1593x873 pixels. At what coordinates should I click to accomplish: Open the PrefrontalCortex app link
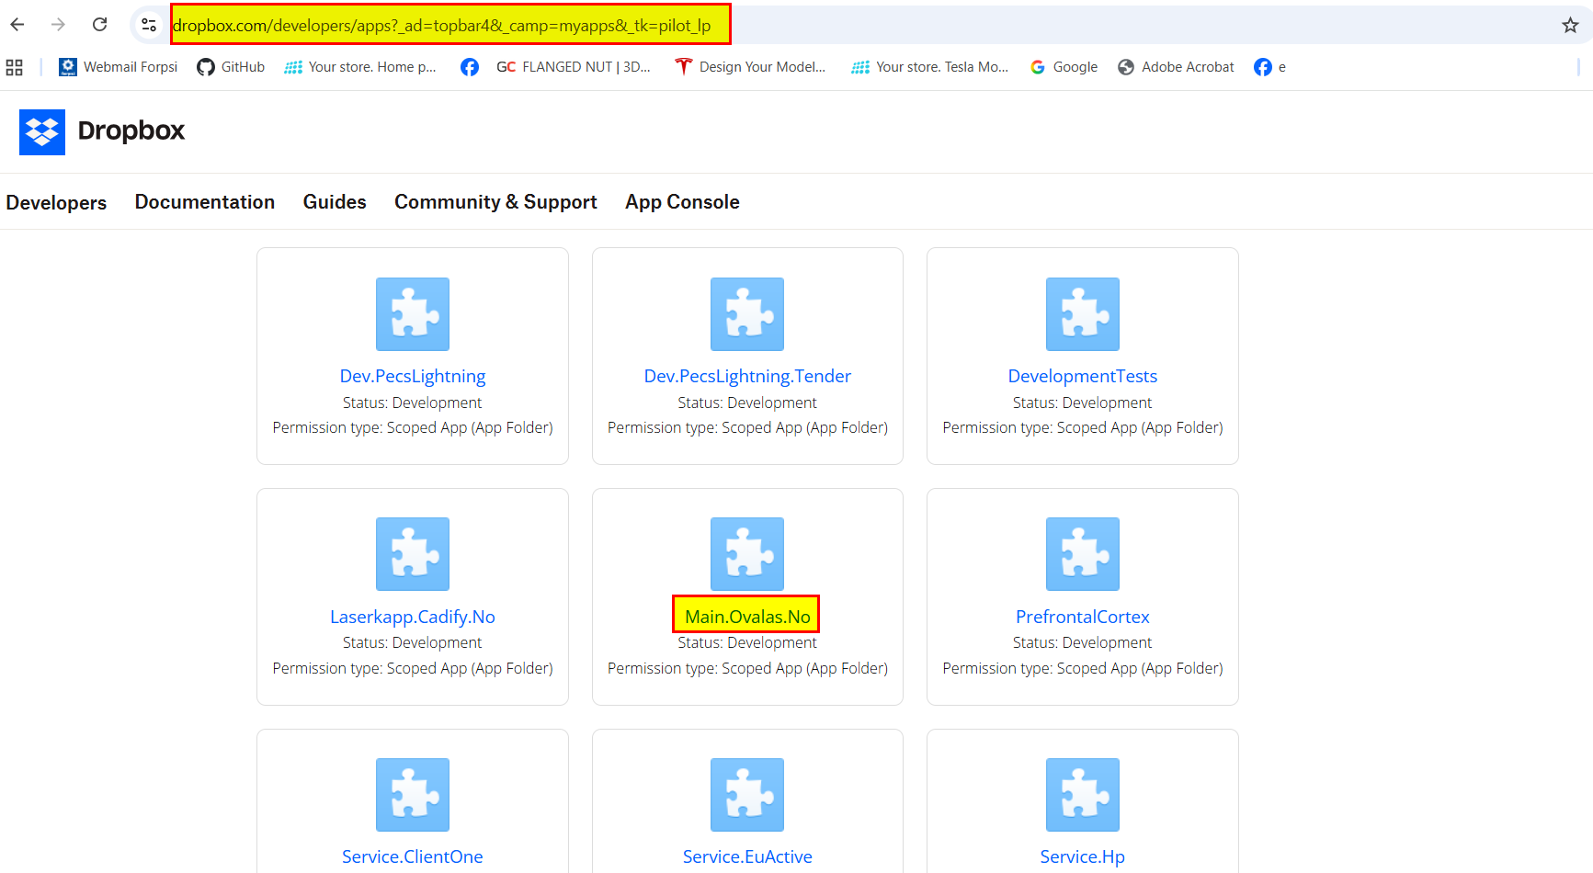pyautogui.click(x=1083, y=617)
